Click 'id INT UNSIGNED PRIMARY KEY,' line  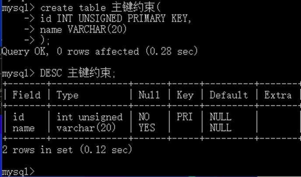(116, 19)
